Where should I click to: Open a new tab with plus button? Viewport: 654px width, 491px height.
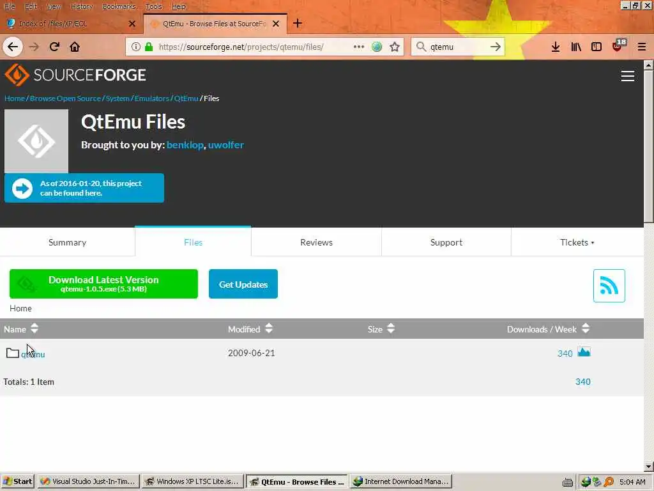[x=298, y=24]
